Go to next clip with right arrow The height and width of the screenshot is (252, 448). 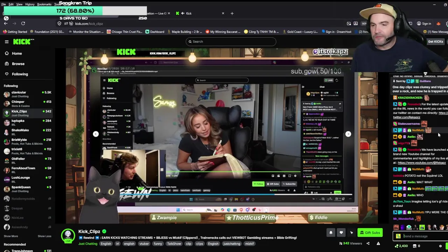click(x=348, y=134)
